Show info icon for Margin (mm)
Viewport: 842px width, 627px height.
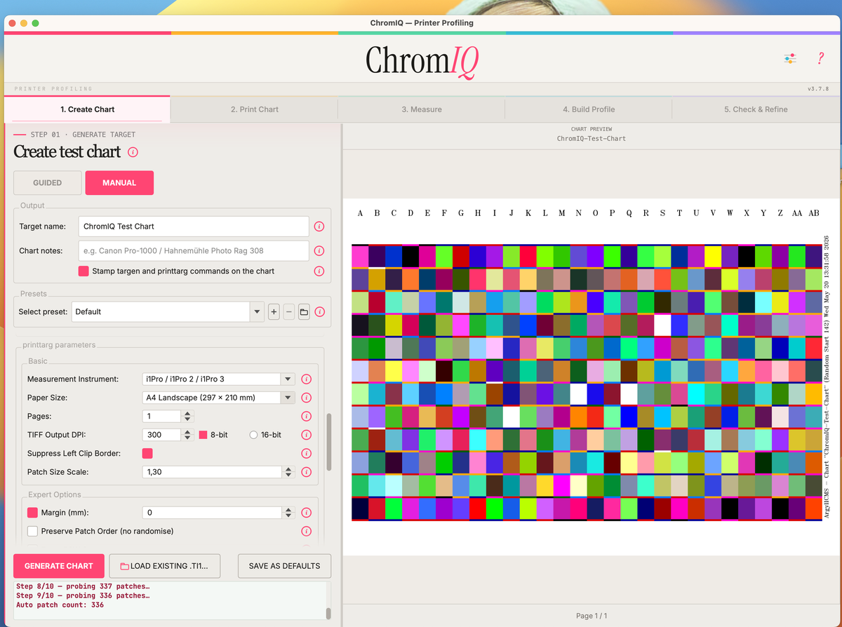(x=307, y=513)
